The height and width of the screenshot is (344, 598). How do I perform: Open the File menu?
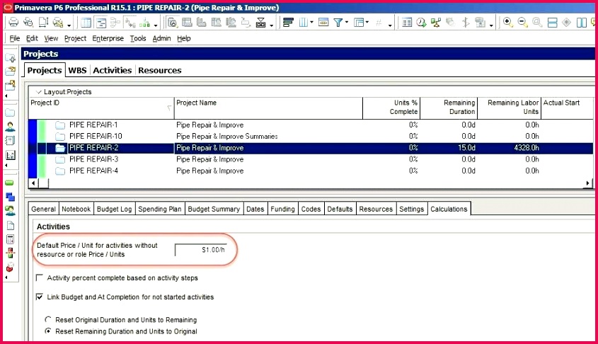point(14,38)
